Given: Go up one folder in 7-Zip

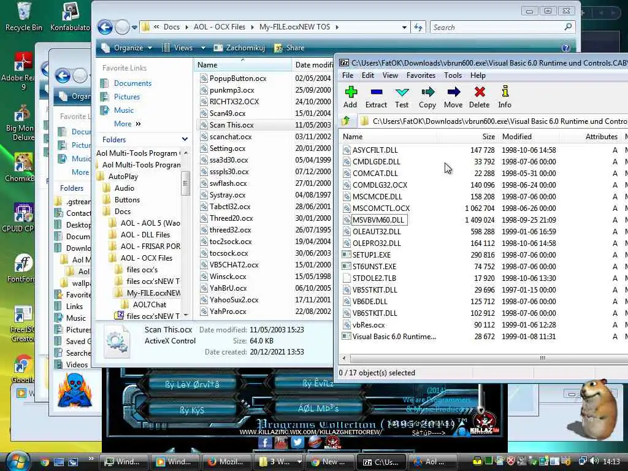Looking at the screenshot, I should 346,121.
